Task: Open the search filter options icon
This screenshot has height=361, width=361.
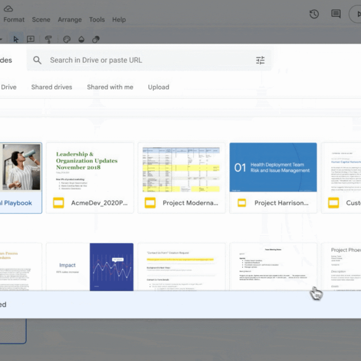Action: coord(259,60)
